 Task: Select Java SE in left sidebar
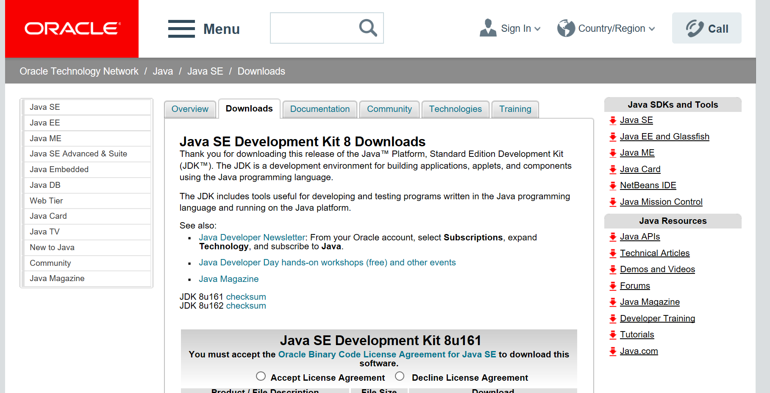click(x=87, y=107)
